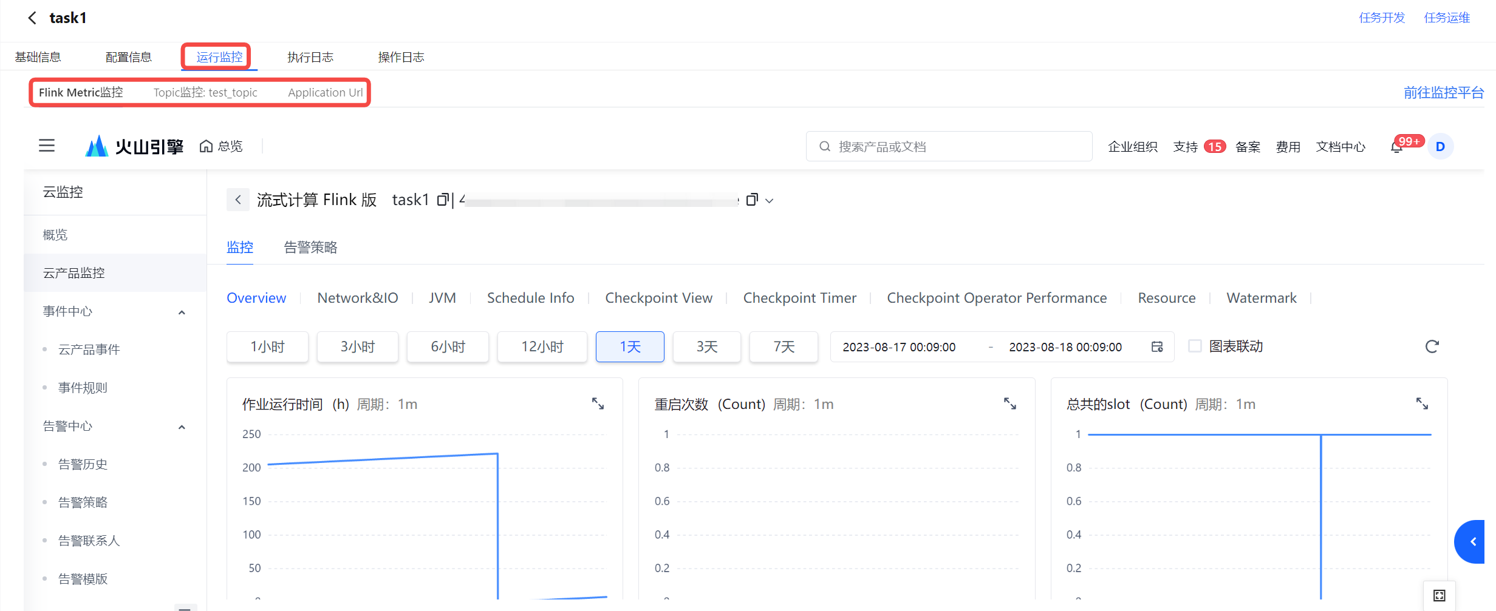This screenshot has width=1496, height=611.
Task: Open the dropdown chevron after the job ID
Action: point(769,200)
